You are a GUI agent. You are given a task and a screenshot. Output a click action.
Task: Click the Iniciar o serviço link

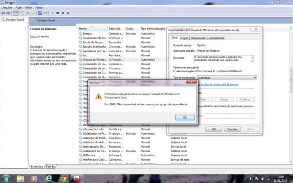click(x=34, y=36)
